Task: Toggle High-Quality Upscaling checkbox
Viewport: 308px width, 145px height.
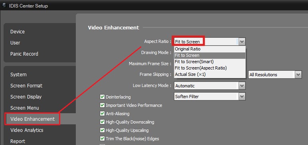Action: coord(102,130)
